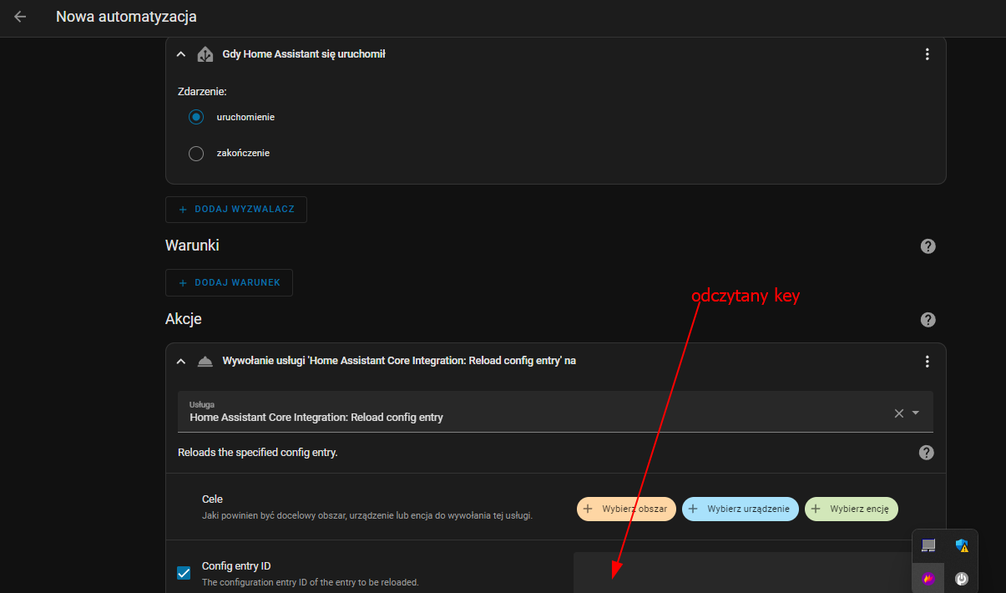Click the 'Wybierz urządzenie' chip

[x=741, y=509]
